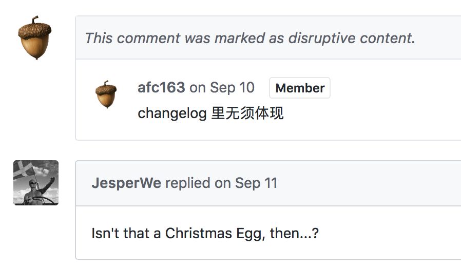Open JesperWe's flag profile picture
Screen dimensions: 461x267
[36, 183]
